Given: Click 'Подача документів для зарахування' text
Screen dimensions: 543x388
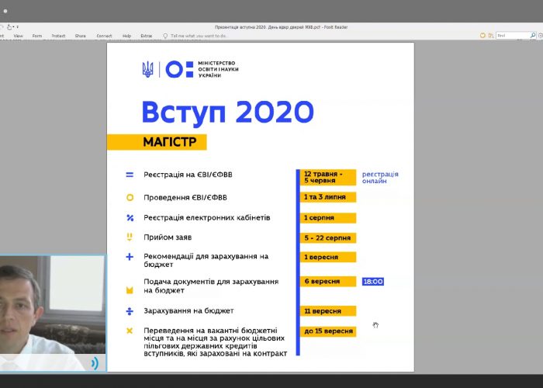Looking at the screenshot, I should point(211,282).
